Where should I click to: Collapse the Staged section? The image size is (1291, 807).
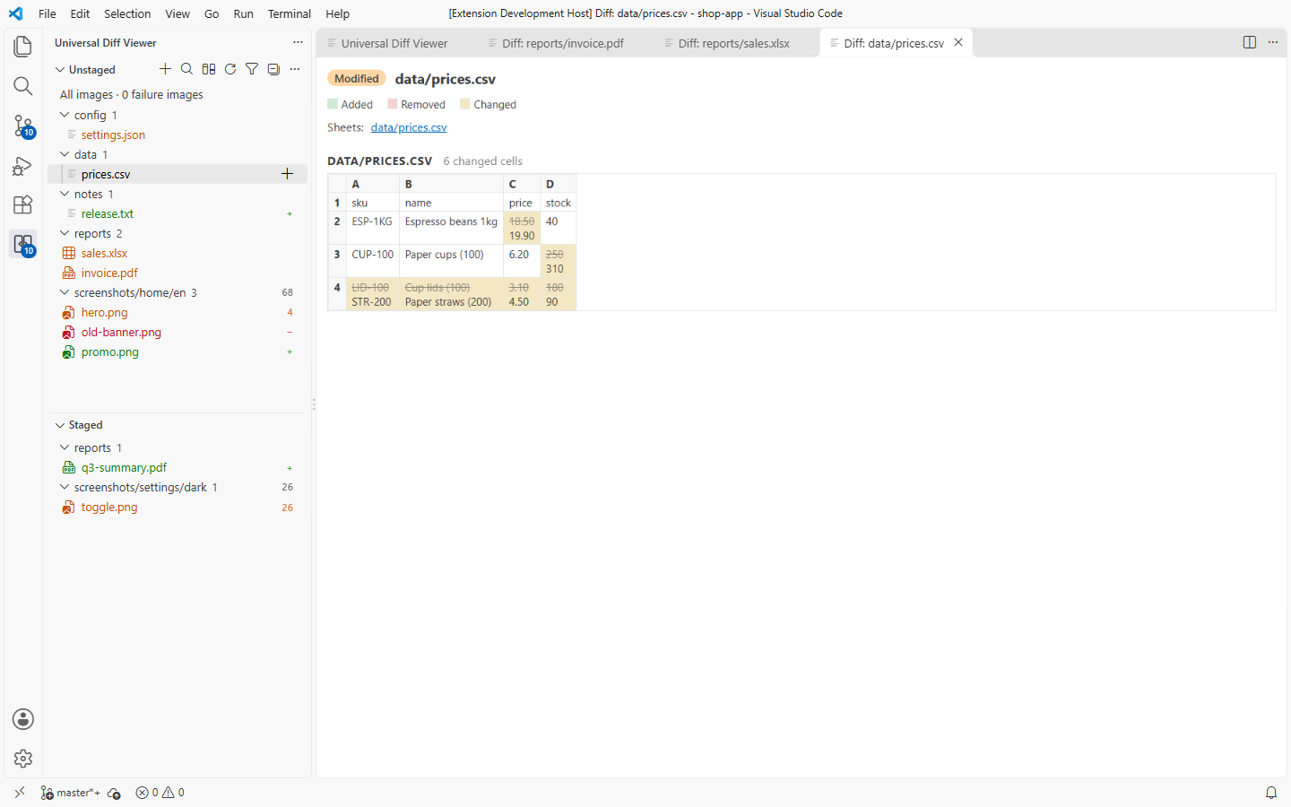60,425
